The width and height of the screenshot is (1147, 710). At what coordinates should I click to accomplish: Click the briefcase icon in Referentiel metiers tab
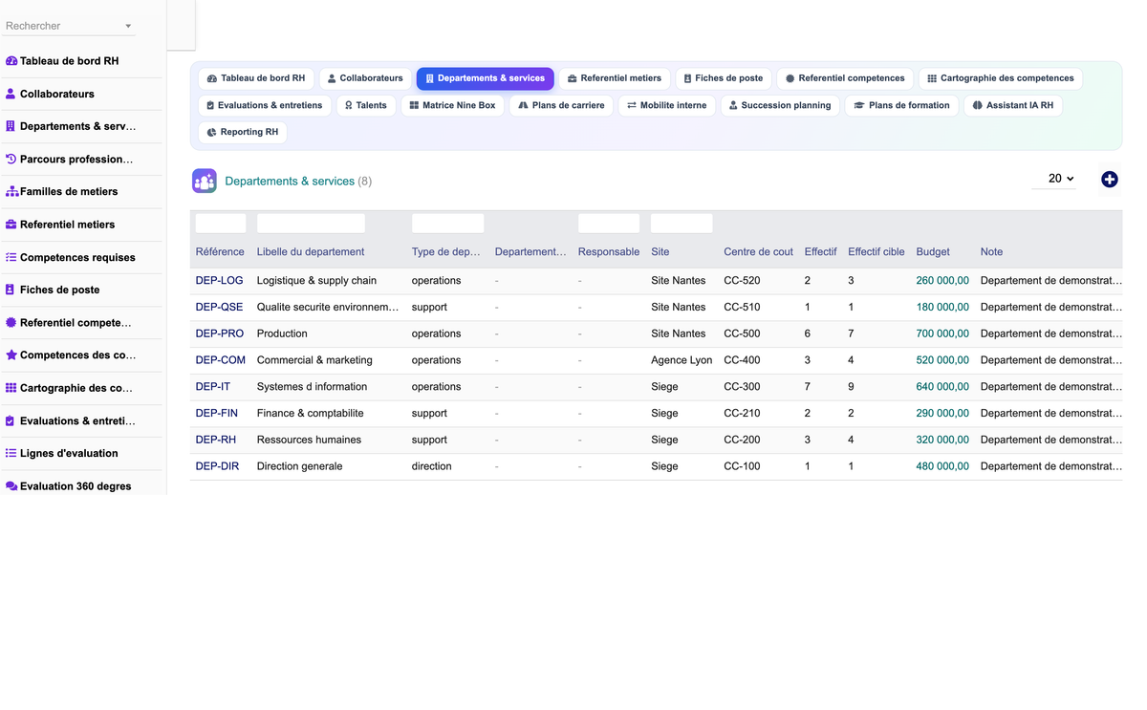tap(573, 78)
